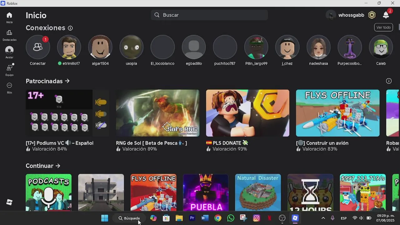Click 'Valoración 89%' rating text
This screenshot has width=400, height=225.
pos(139,149)
